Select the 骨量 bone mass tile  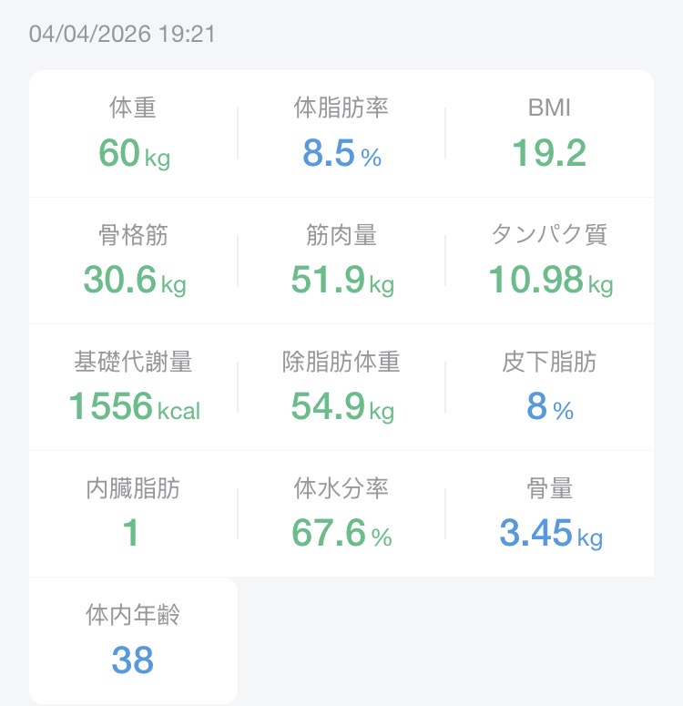coord(549,514)
